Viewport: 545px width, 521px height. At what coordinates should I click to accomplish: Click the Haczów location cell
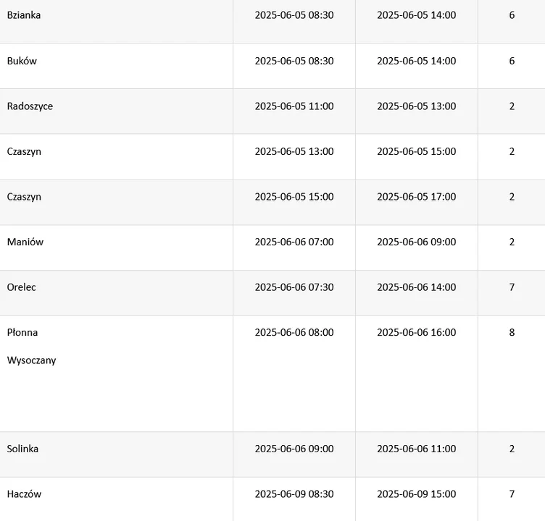coord(24,494)
